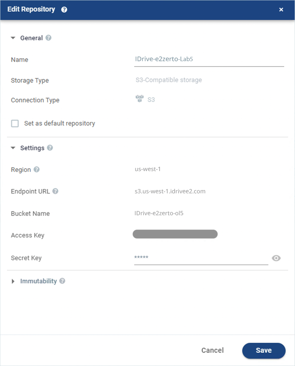Click the Endpoint URL value text
The height and width of the screenshot is (366, 295).
(170, 191)
